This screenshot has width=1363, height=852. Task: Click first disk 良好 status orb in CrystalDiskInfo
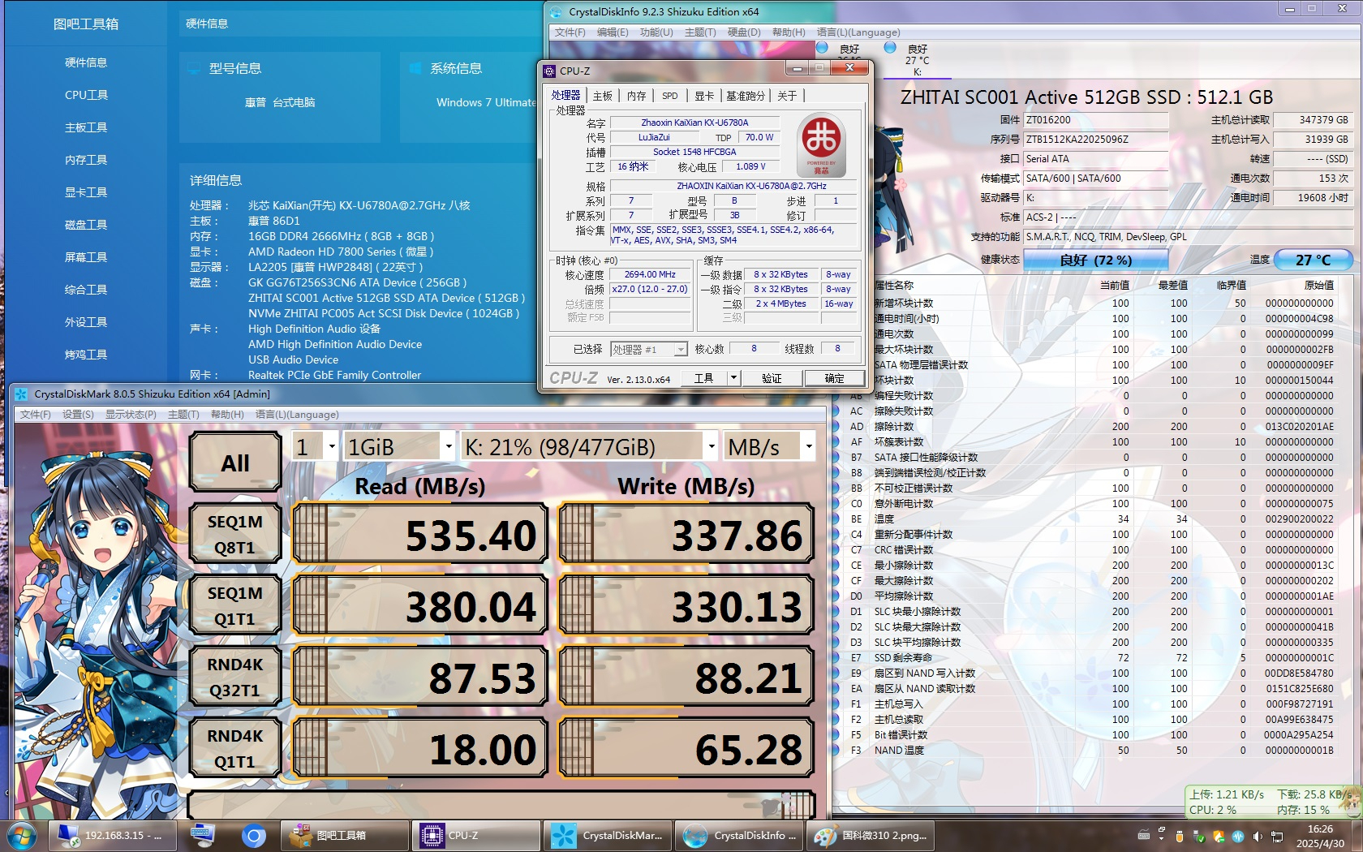point(822,48)
